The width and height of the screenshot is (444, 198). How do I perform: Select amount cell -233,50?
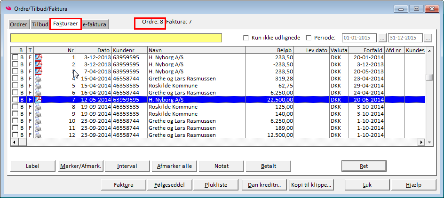(x=270, y=64)
